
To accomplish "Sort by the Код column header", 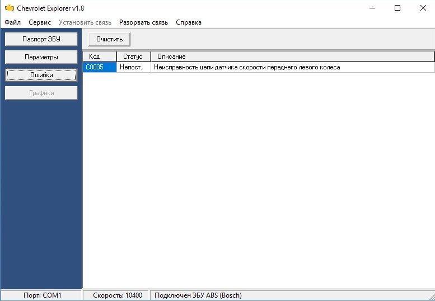I will (99, 57).
